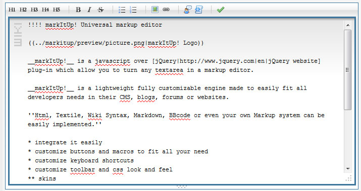Click 'customize buttons and macros' line

[x=118, y=152]
